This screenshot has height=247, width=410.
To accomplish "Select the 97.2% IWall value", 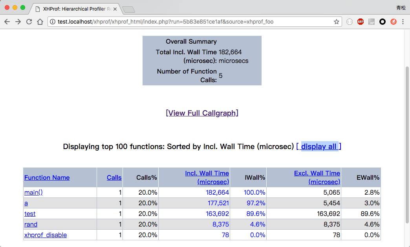I will pyautogui.click(x=256, y=203).
